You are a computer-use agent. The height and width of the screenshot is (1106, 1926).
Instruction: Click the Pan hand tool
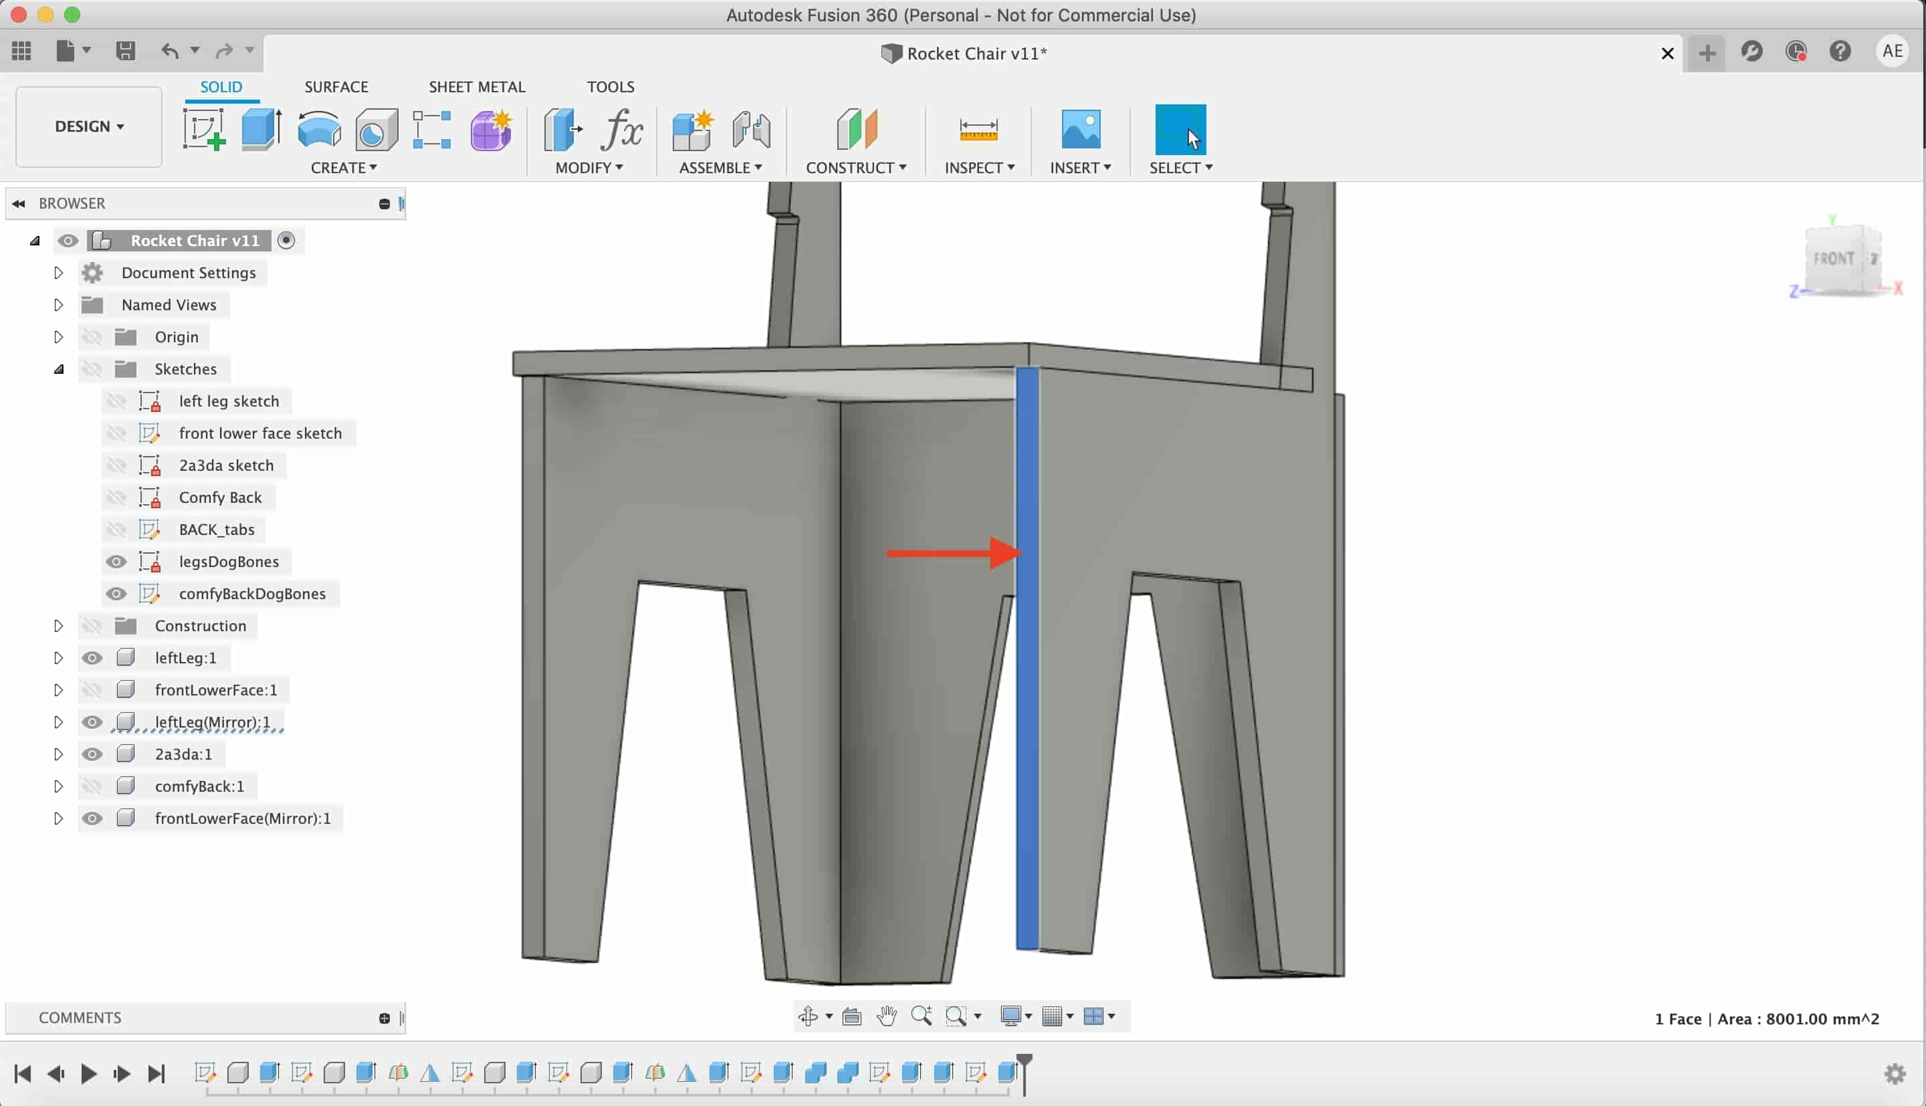[x=886, y=1016]
